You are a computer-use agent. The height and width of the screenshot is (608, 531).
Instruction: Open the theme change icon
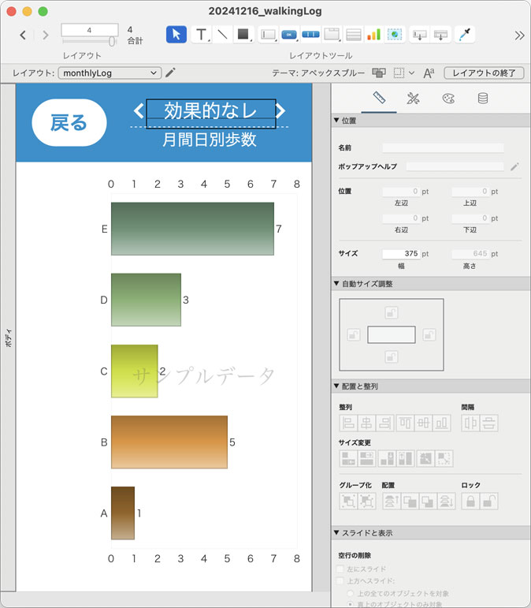(379, 73)
